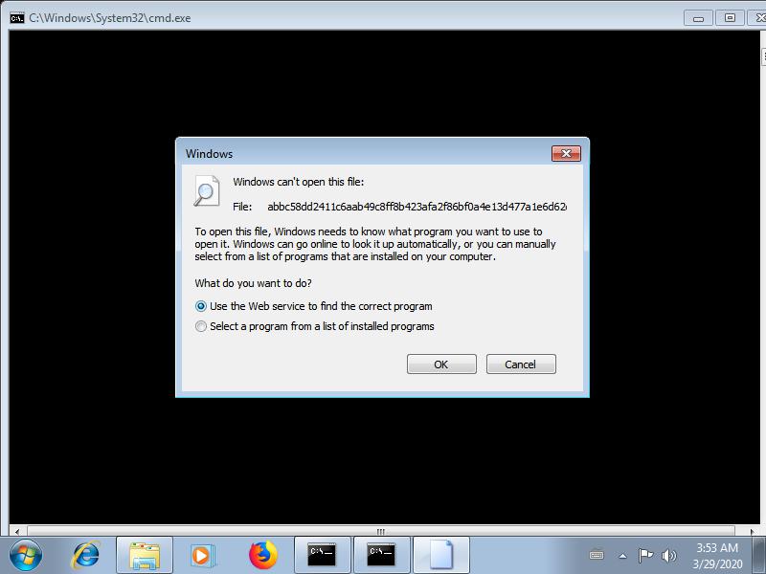This screenshot has width=766, height=574.
Task: Show hidden tray icons arrow
Action: click(x=622, y=556)
